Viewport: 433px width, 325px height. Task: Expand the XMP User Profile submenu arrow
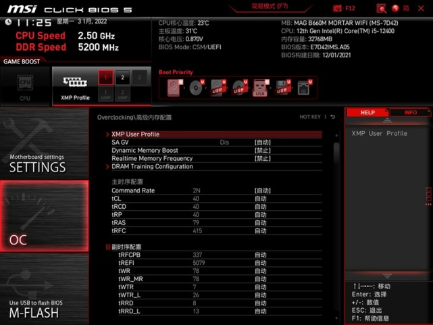tap(107, 134)
